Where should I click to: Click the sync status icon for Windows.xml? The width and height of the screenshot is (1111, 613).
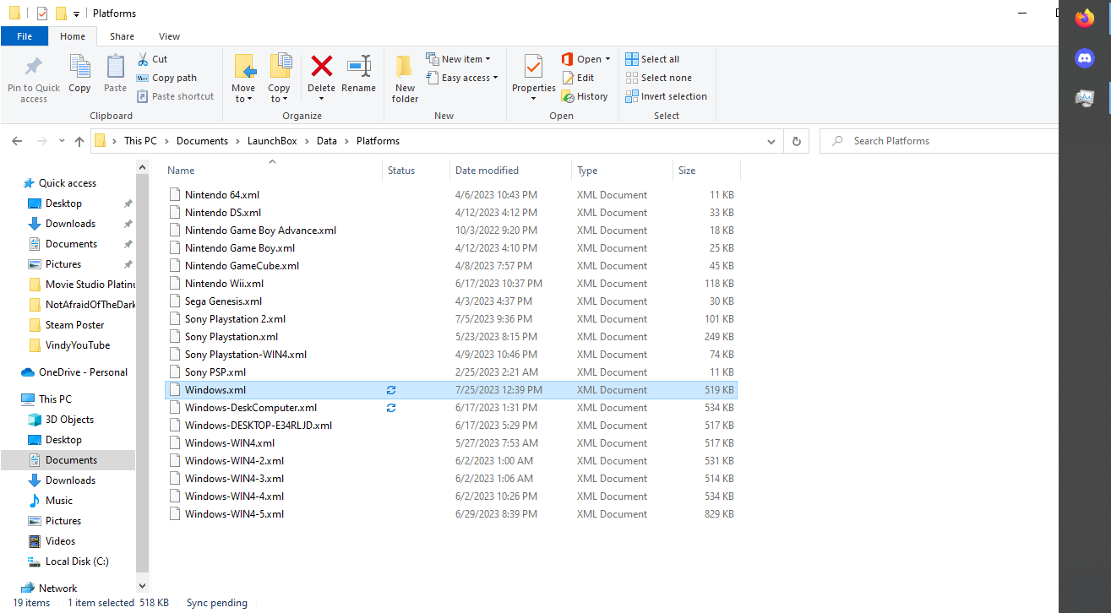391,390
